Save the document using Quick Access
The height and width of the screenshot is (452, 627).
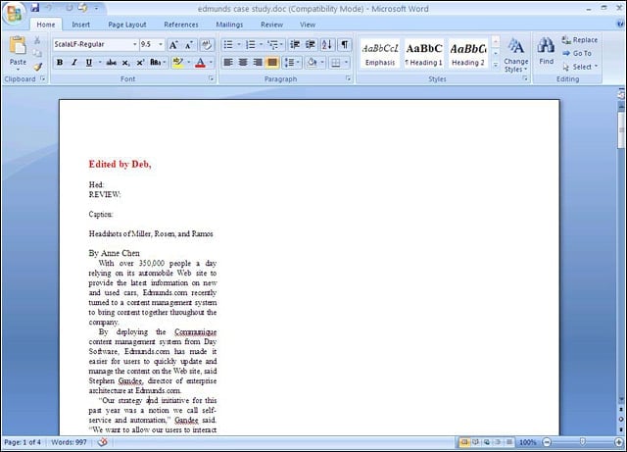click(35, 8)
